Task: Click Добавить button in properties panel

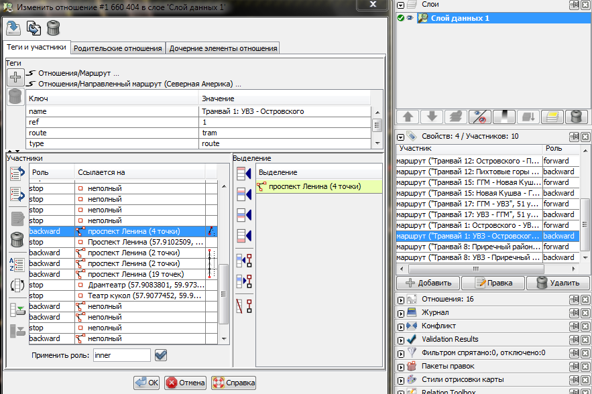Action: tap(428, 283)
